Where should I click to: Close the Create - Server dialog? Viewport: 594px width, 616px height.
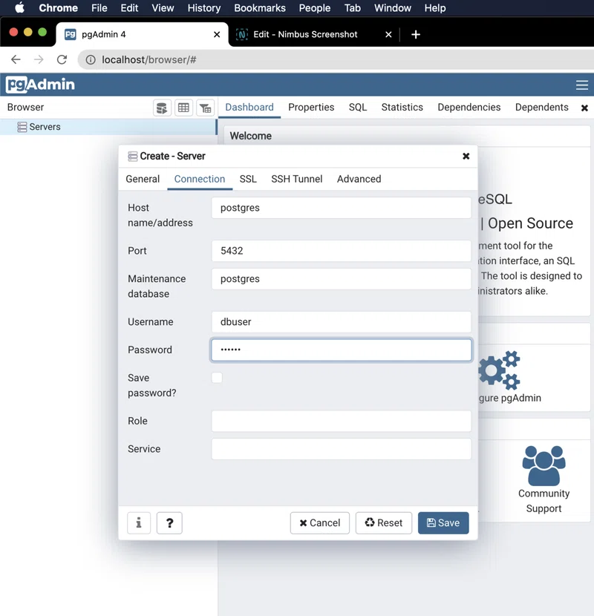[466, 157]
